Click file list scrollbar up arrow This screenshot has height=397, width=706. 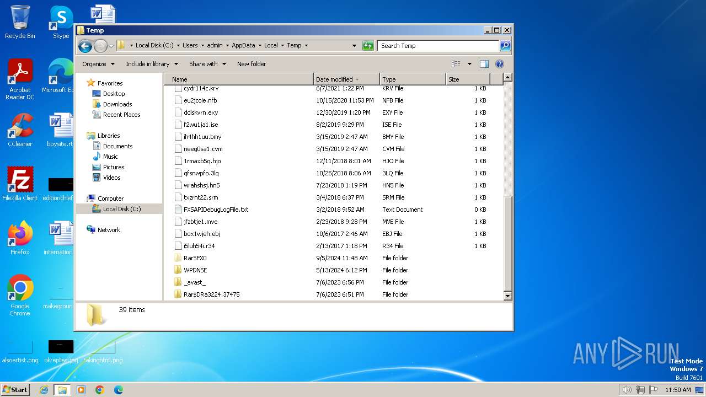[508, 78]
